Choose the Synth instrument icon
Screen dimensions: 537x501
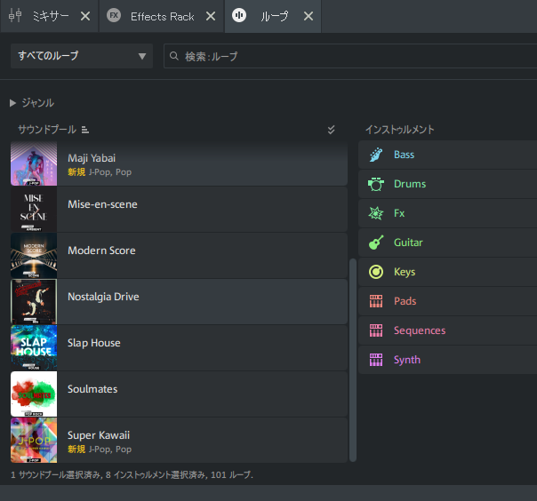click(376, 360)
